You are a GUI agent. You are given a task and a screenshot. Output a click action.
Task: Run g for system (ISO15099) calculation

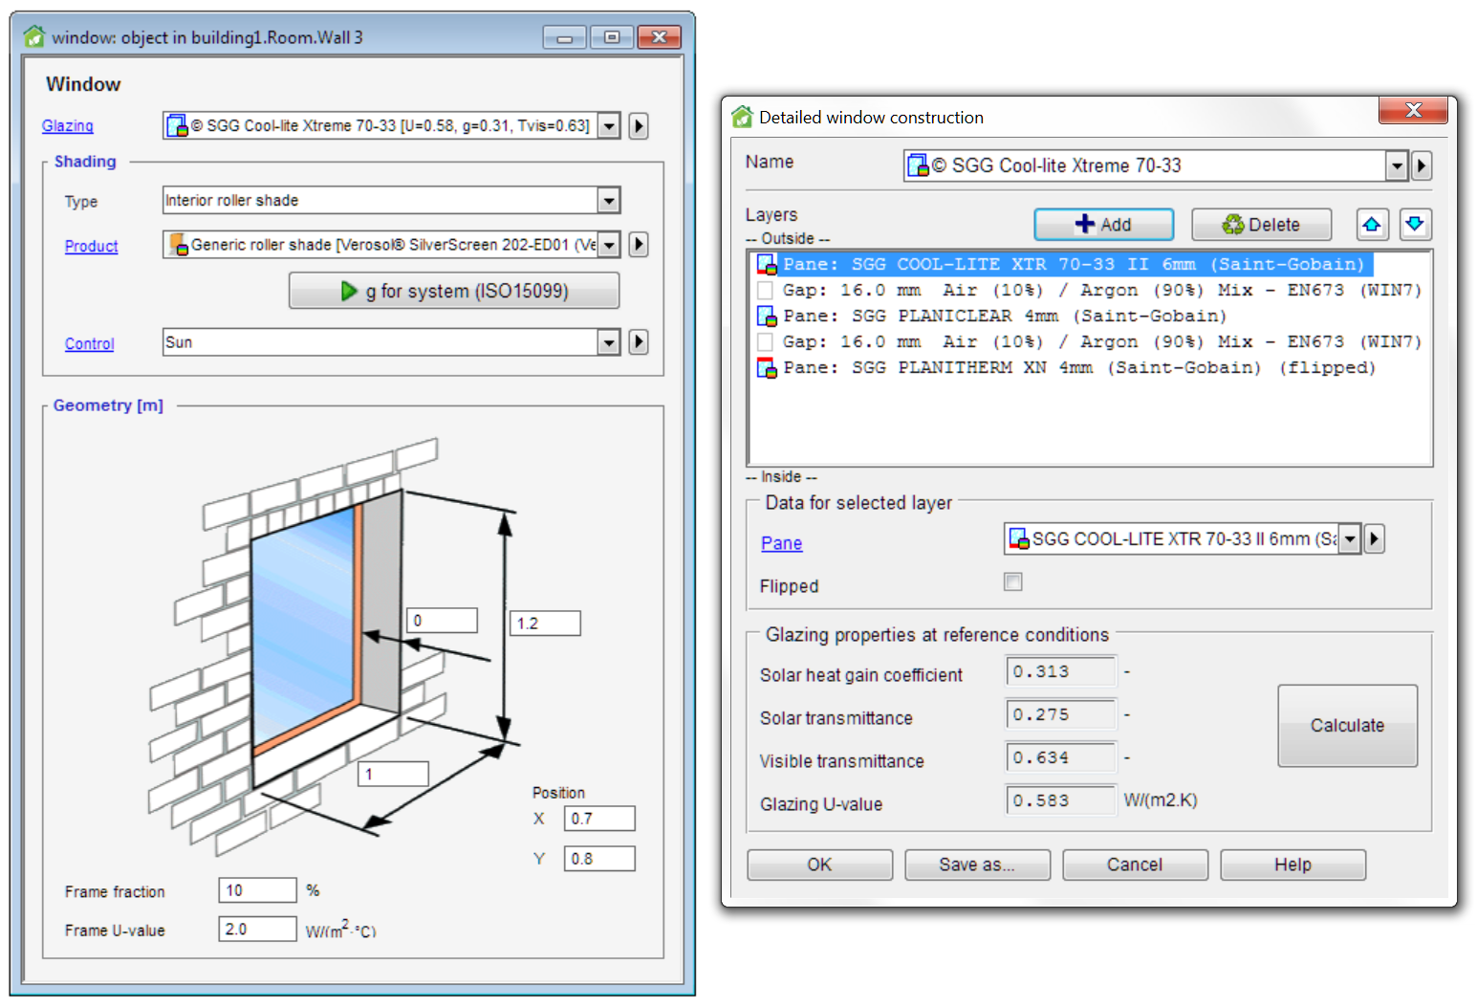454,291
